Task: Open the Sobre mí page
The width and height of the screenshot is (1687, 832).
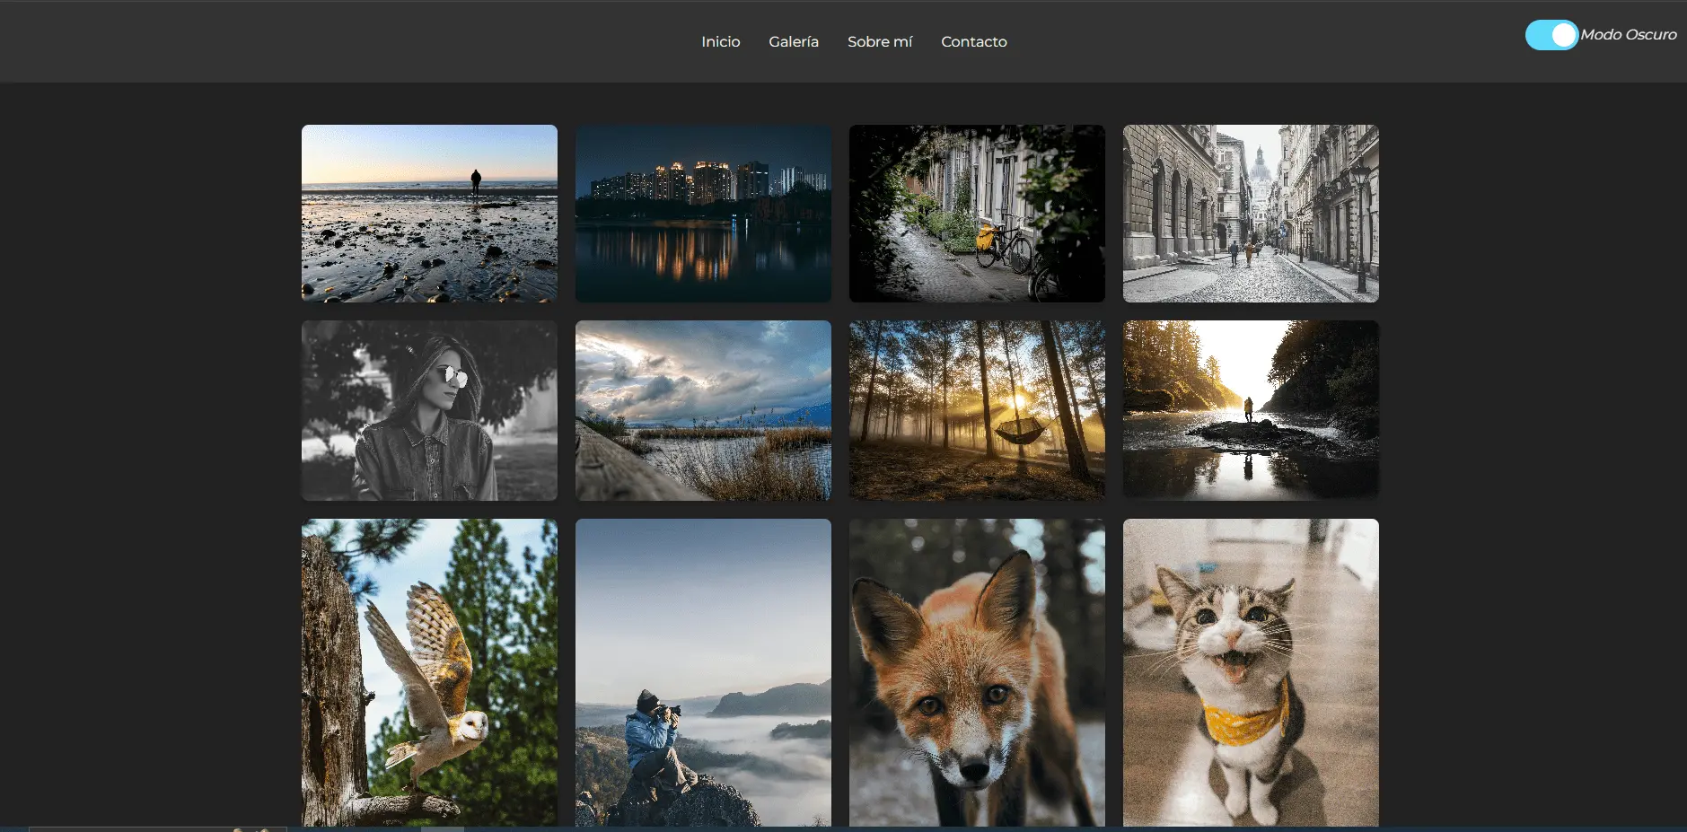Action: coord(880,41)
